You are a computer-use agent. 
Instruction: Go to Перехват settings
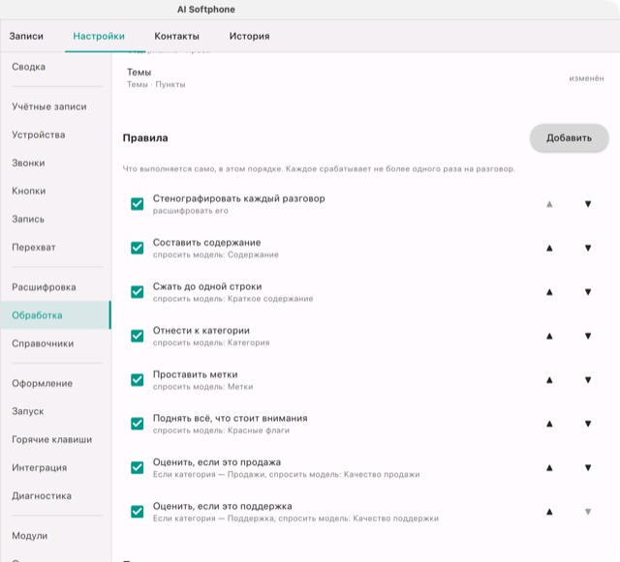55,248
